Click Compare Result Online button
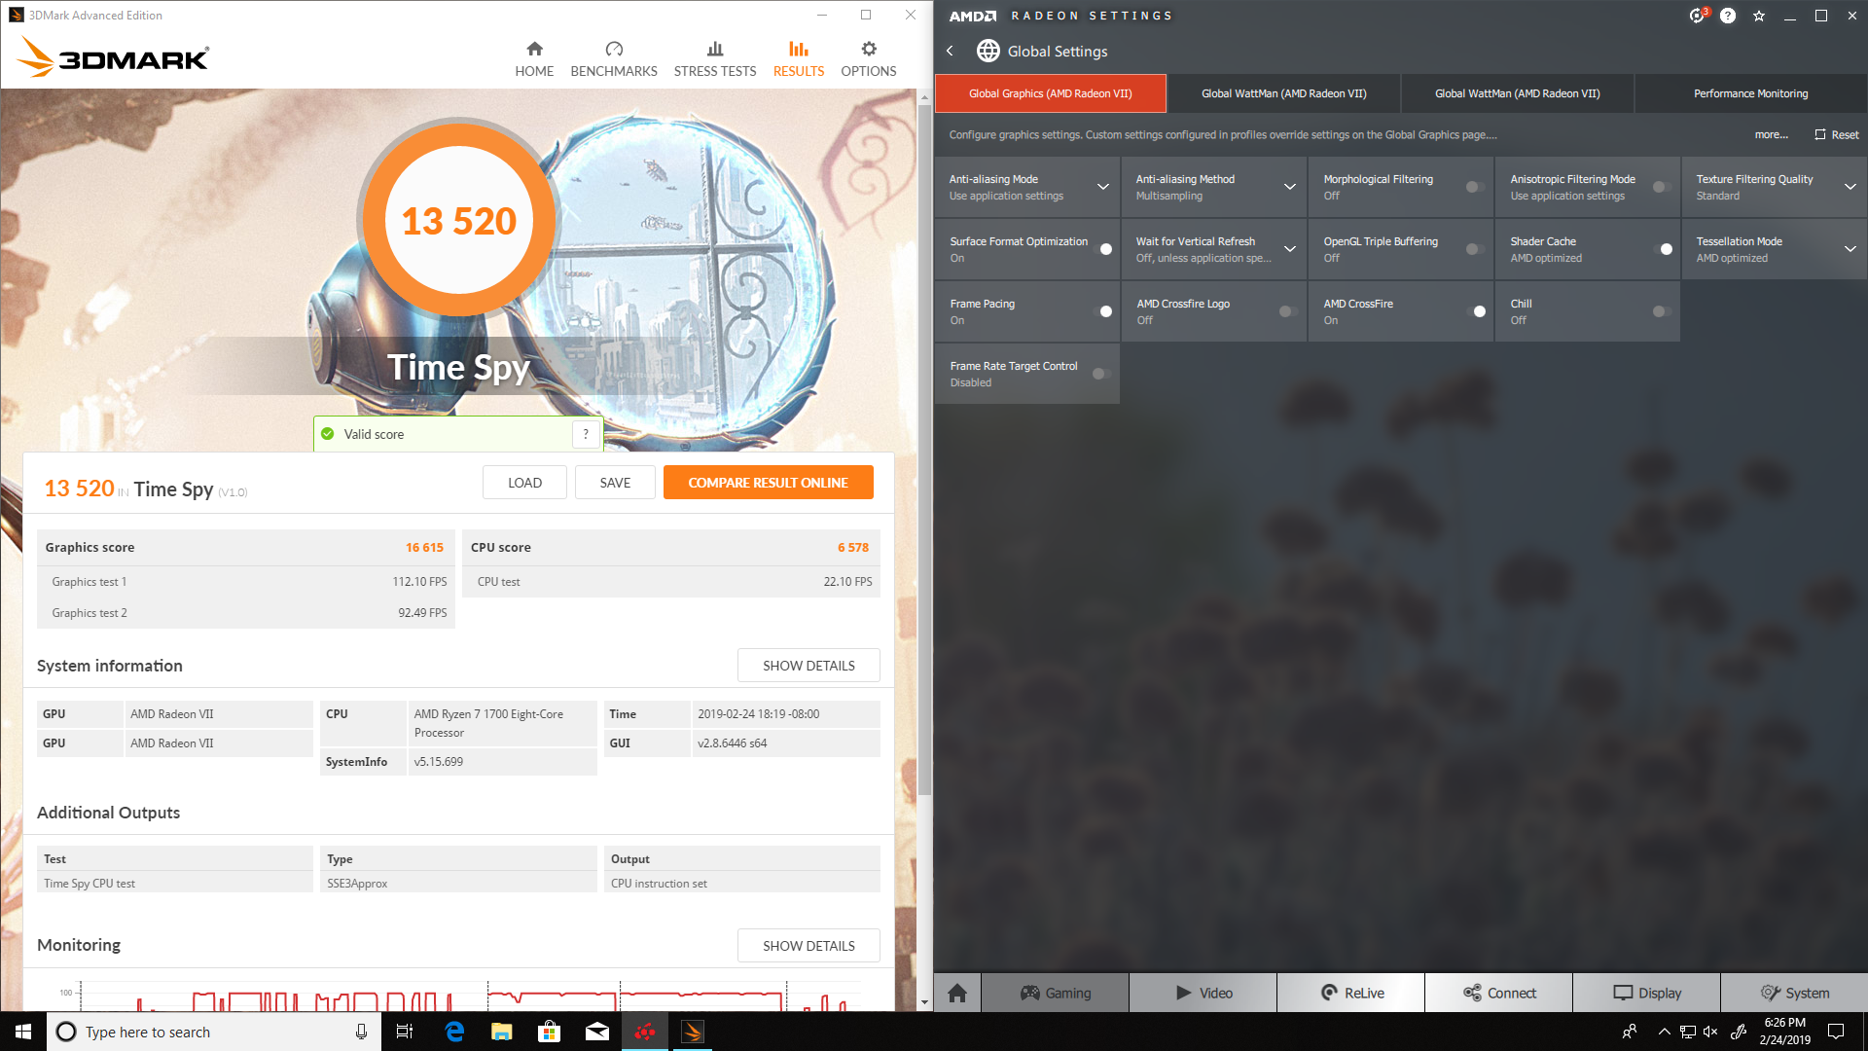1868x1051 pixels. [768, 483]
